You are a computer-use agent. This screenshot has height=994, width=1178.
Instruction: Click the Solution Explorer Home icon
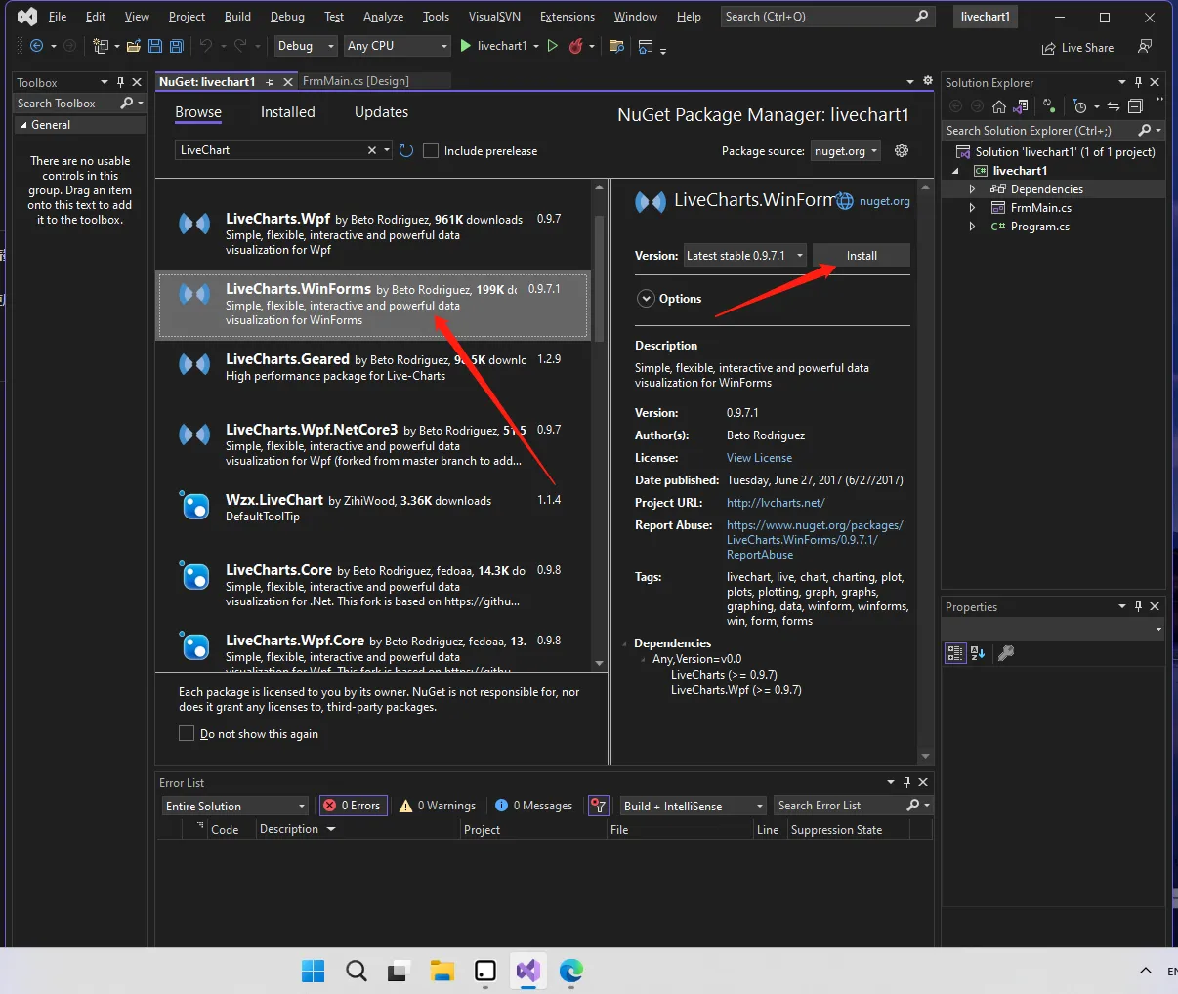(998, 106)
